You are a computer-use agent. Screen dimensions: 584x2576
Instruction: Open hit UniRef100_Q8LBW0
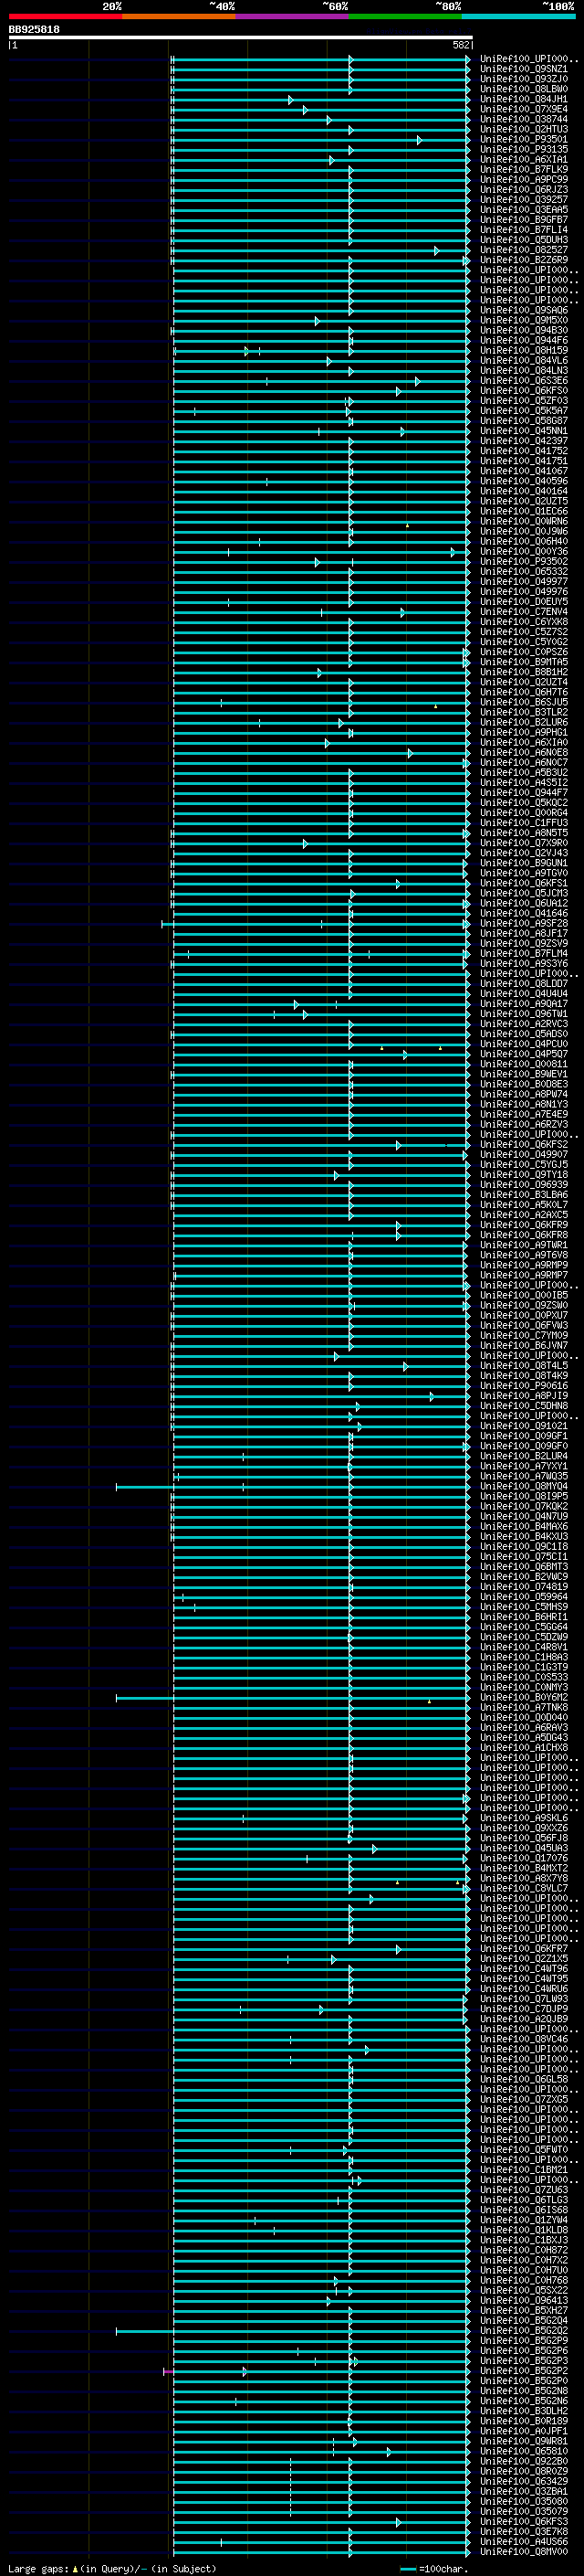(524, 89)
